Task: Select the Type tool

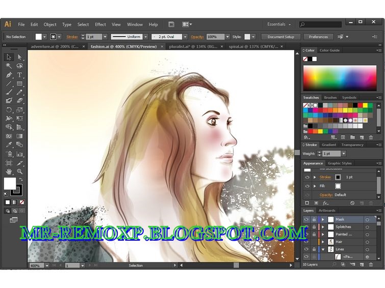Action: point(20,75)
